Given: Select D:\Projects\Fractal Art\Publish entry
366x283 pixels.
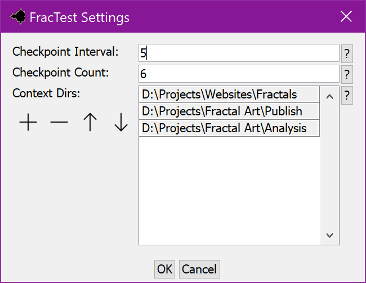Looking at the screenshot, I should tap(229, 111).
